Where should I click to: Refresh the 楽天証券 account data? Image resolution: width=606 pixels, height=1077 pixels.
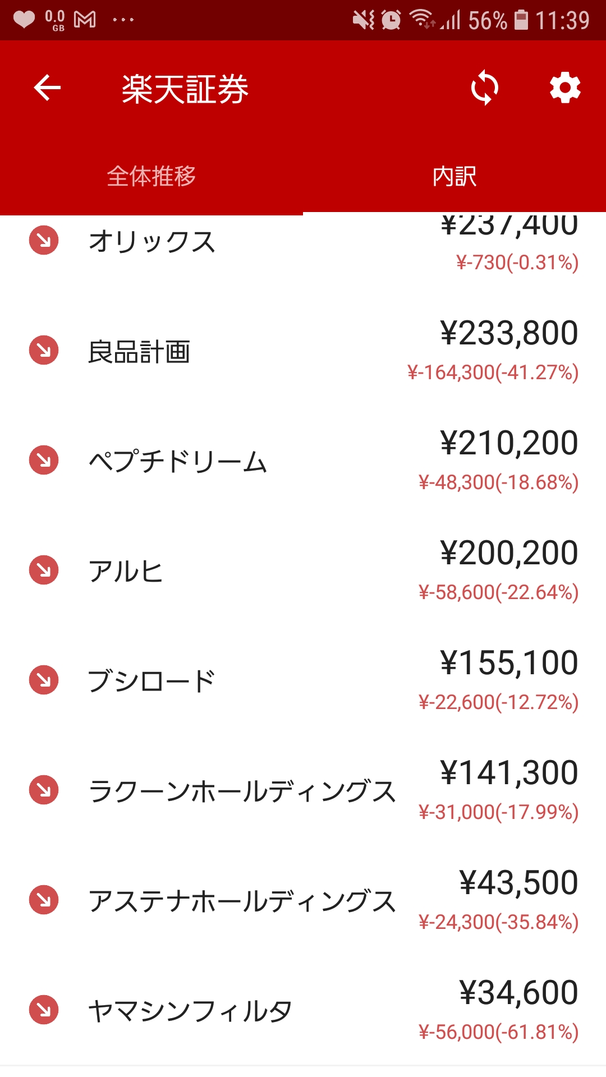click(x=485, y=88)
